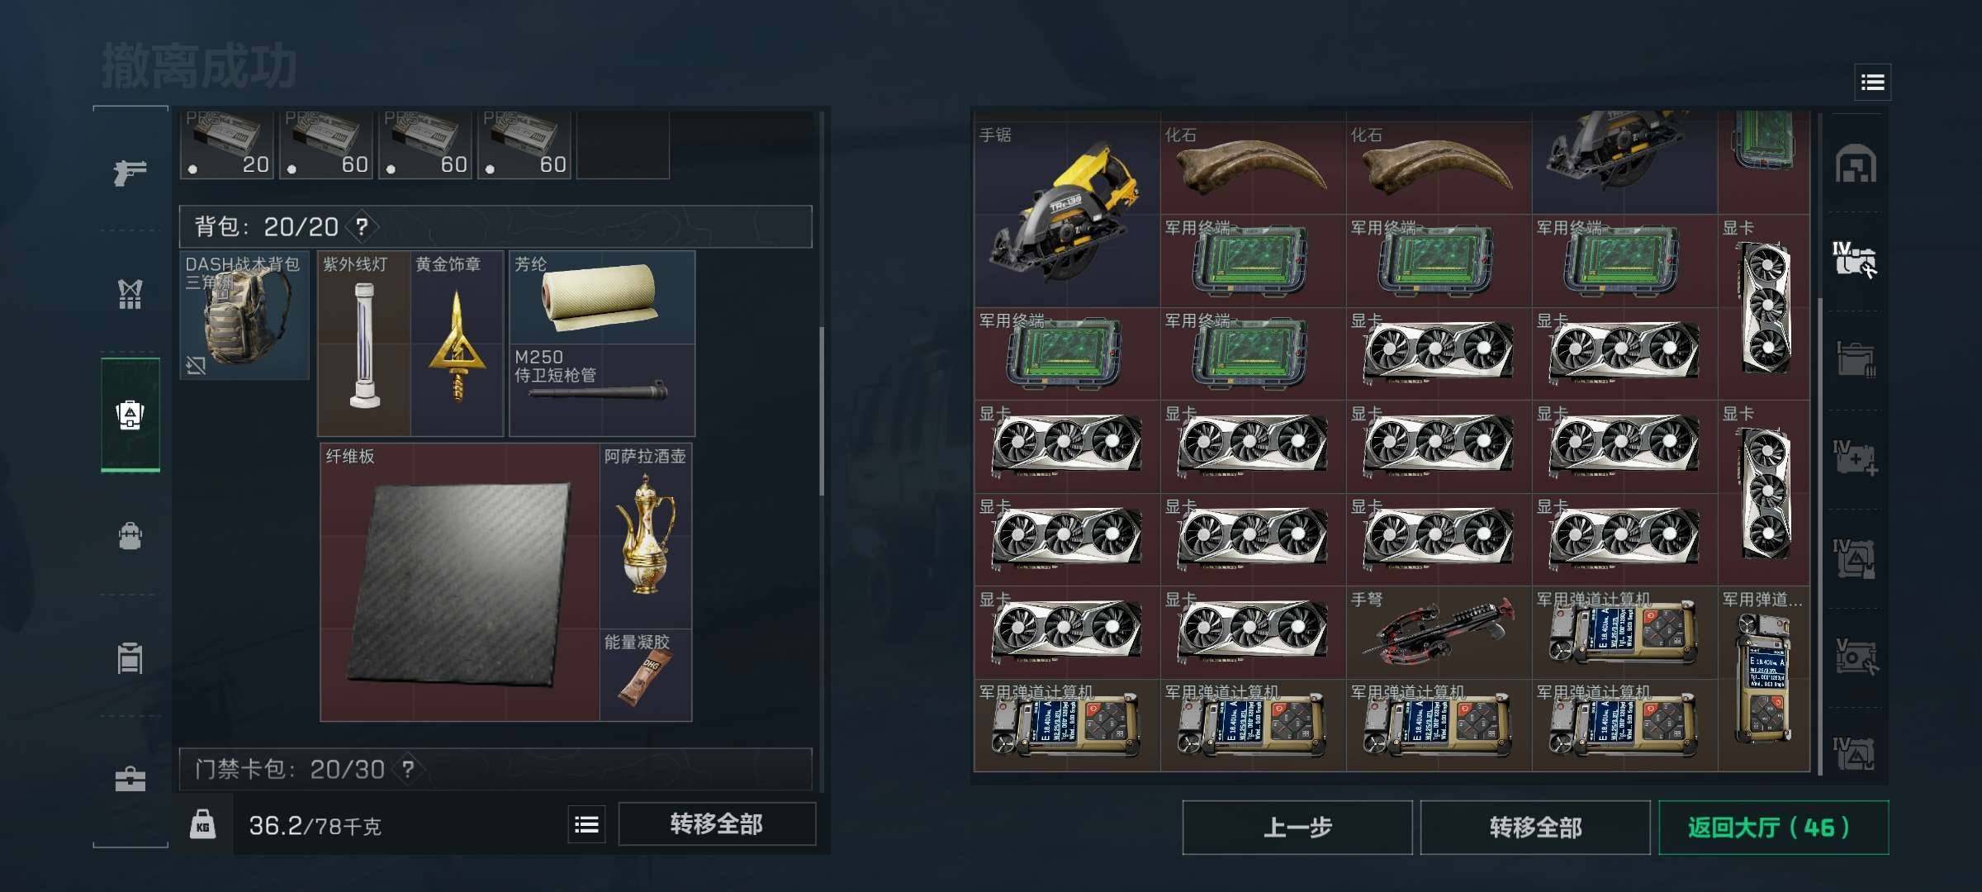
Task: Open the chest rig sidebar icon
Action: pos(130,293)
